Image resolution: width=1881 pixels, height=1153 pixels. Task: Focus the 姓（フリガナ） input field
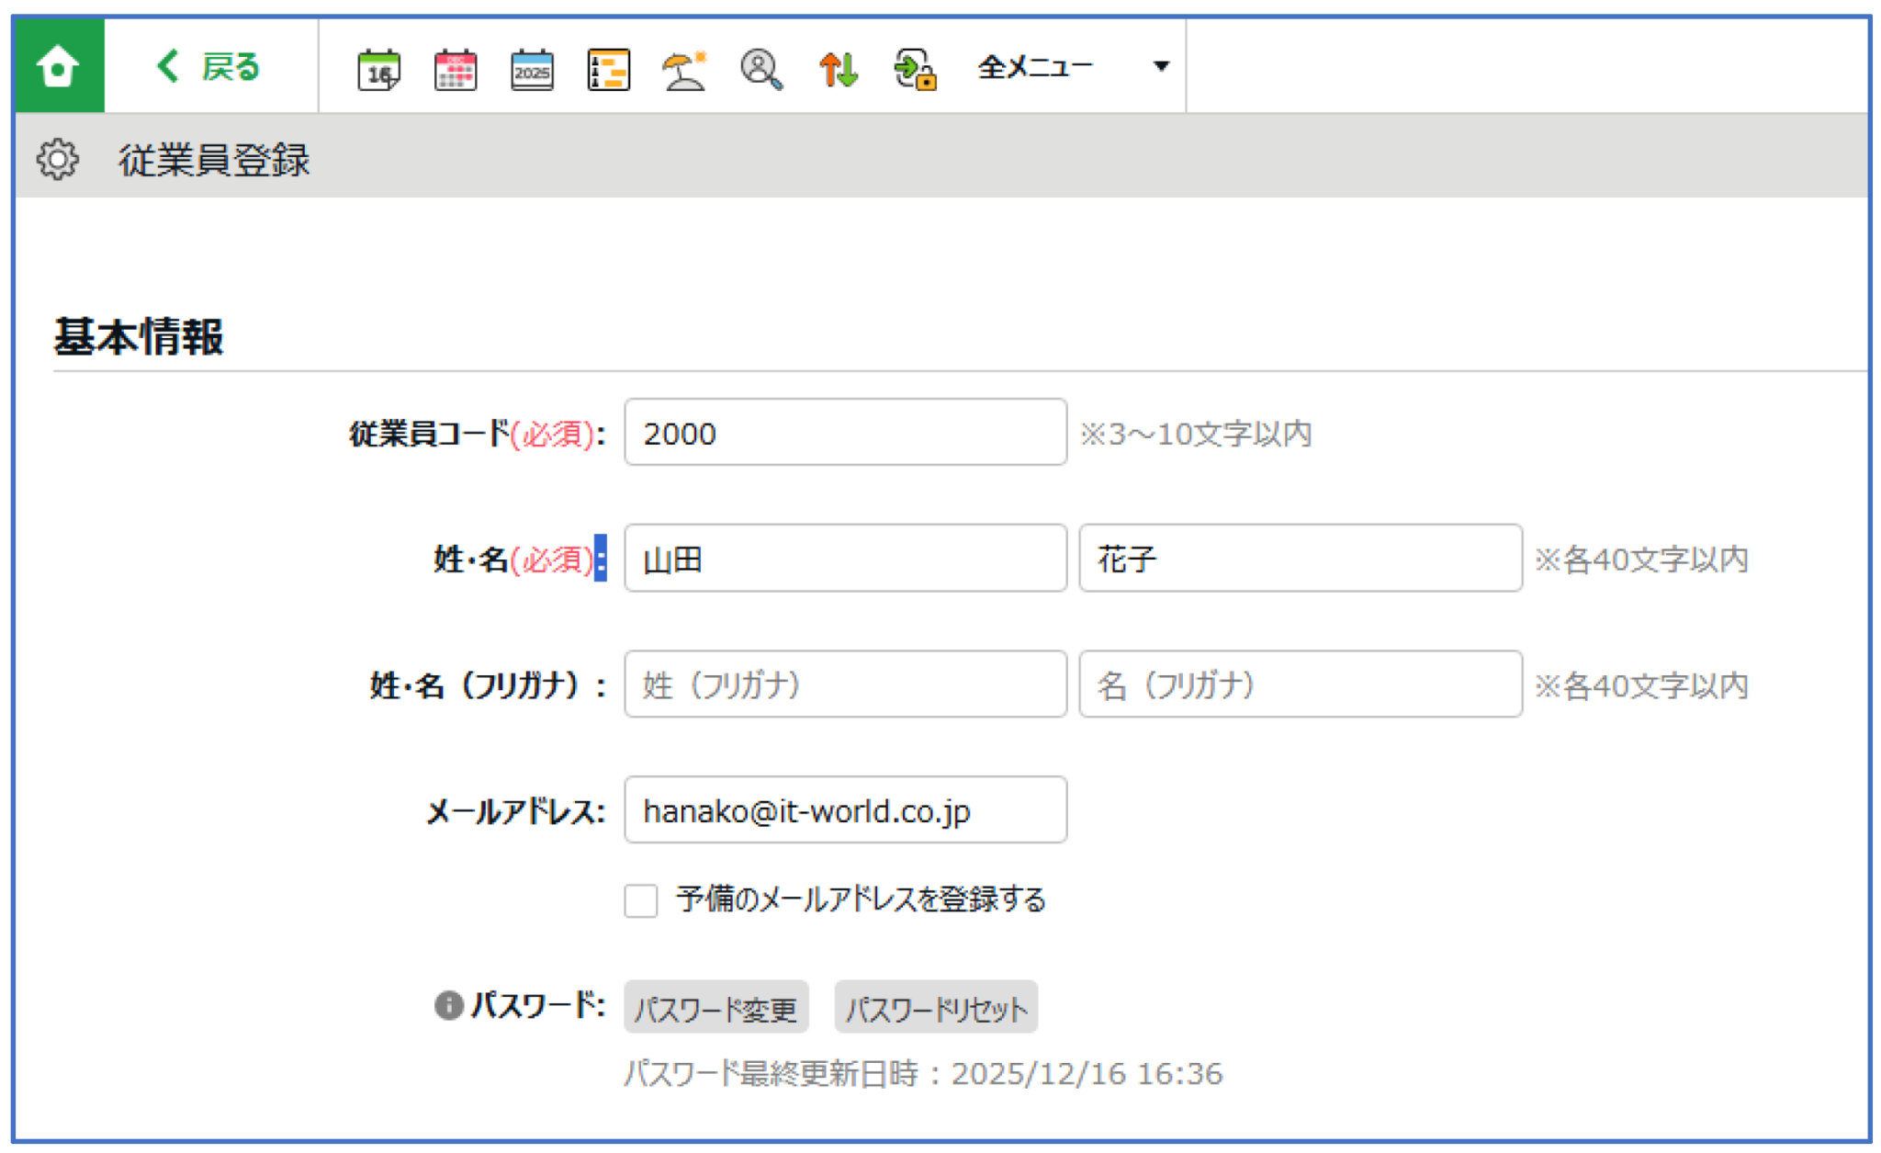(845, 684)
